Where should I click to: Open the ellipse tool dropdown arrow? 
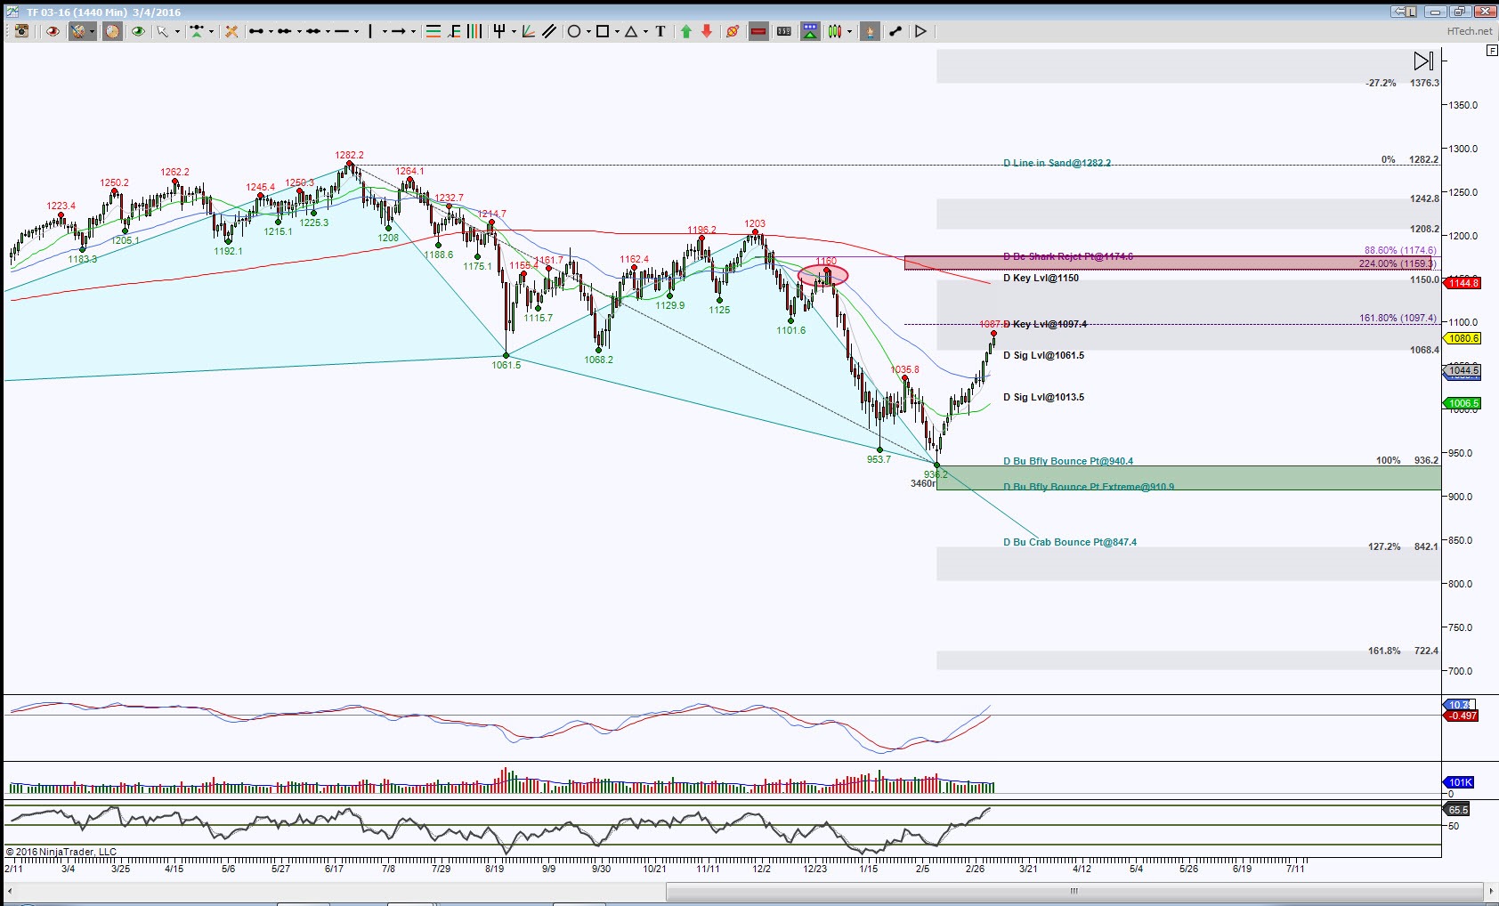click(x=588, y=31)
